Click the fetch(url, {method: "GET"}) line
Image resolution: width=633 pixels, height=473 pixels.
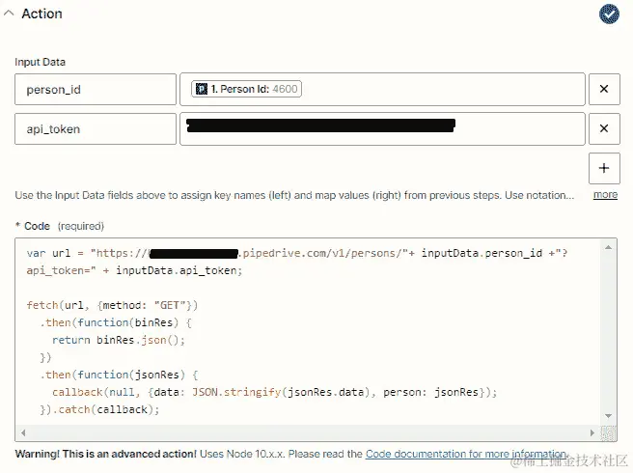(x=112, y=305)
